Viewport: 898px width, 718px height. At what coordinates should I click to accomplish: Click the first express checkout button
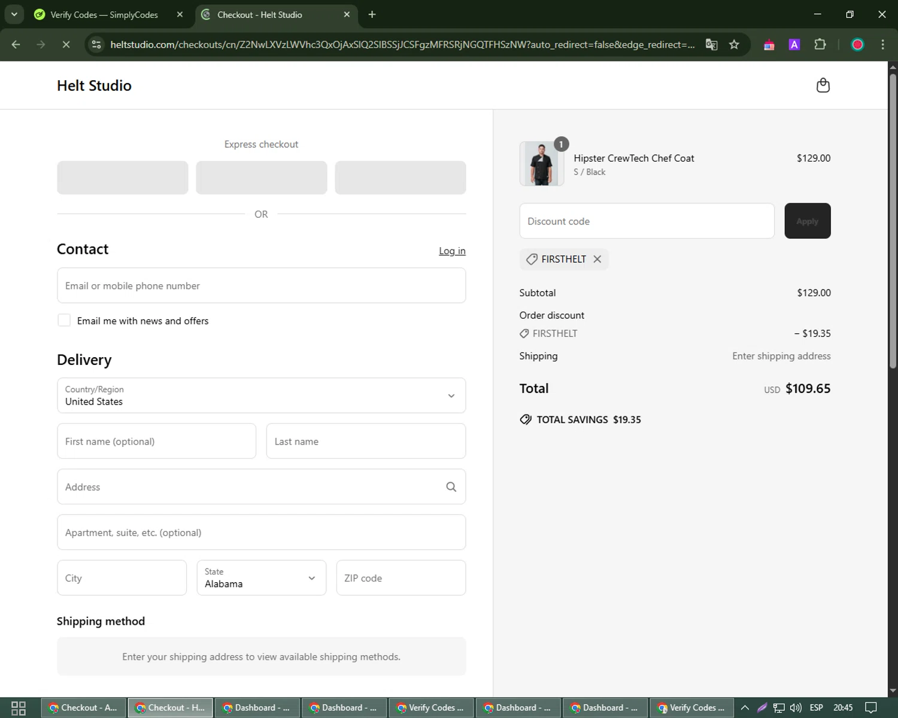(123, 178)
